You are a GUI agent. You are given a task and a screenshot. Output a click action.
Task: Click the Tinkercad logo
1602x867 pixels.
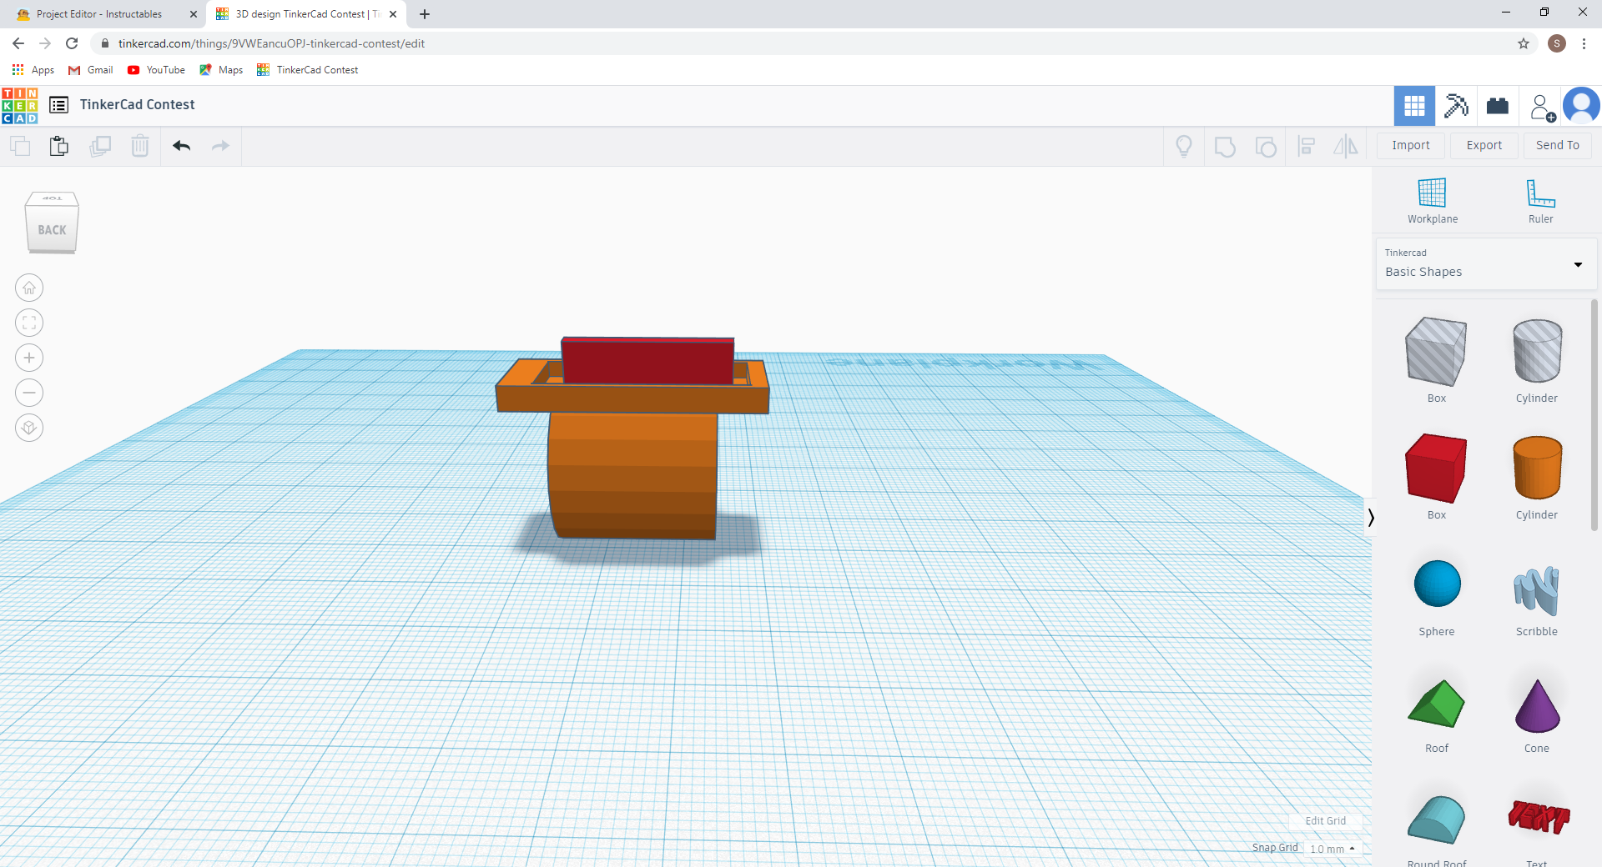[20, 106]
